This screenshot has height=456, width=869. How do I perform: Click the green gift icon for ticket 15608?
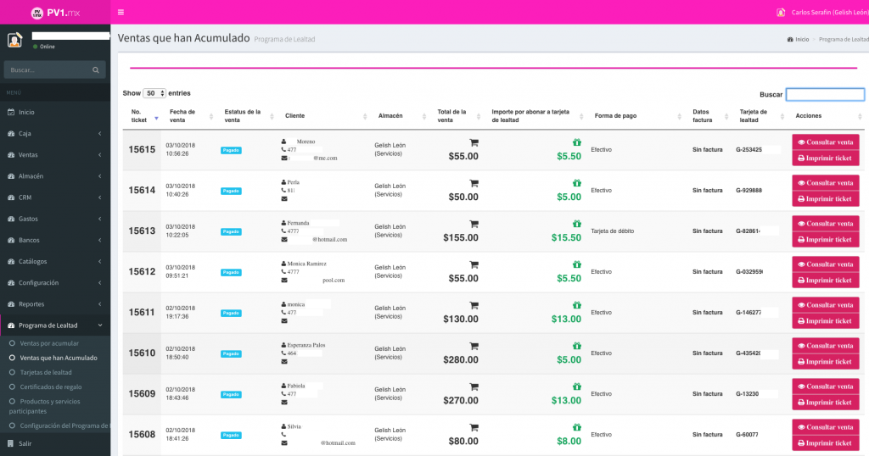click(576, 427)
